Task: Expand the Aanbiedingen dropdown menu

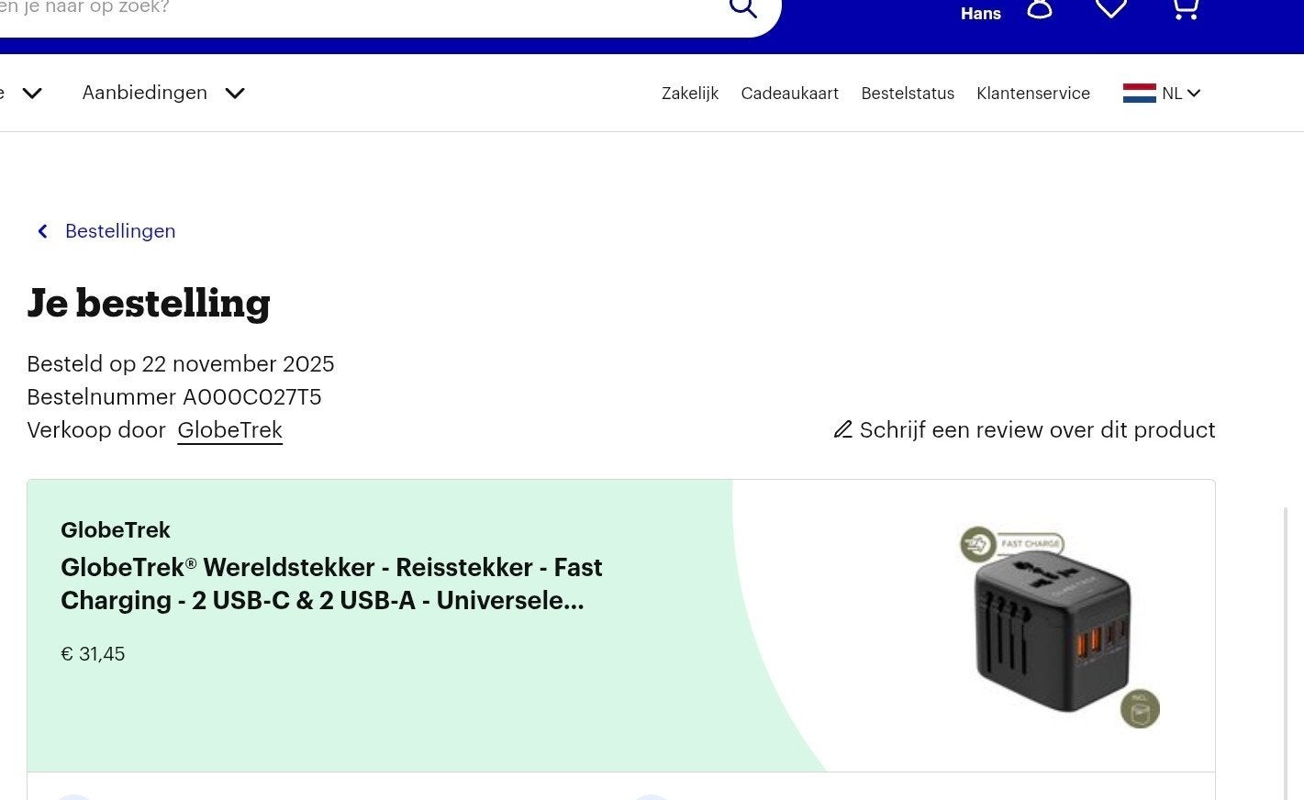Action: (x=163, y=93)
